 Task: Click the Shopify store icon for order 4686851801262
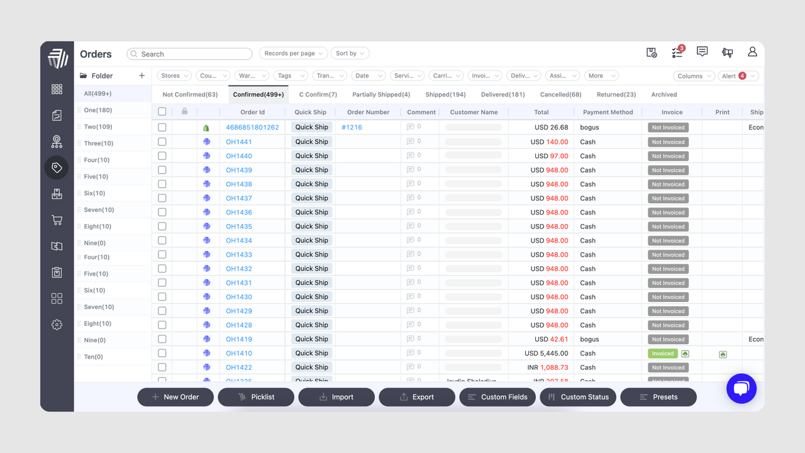click(x=206, y=128)
